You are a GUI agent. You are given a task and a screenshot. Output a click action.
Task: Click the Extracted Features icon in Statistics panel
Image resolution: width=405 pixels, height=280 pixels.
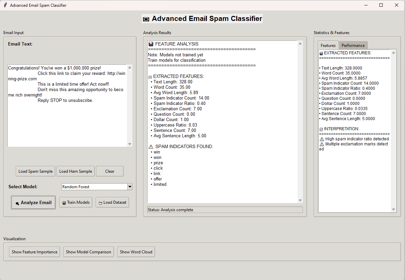[x=321, y=53]
